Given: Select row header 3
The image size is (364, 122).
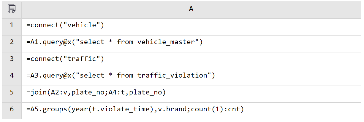Looking at the screenshot, I should (x=12, y=59).
